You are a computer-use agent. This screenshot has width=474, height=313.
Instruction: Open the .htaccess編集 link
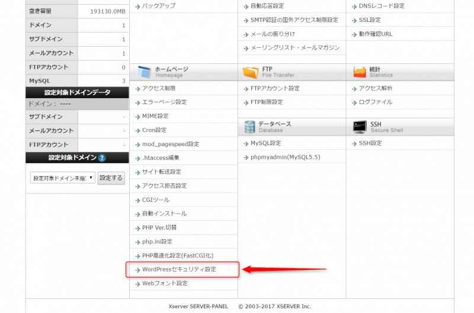coord(161,157)
